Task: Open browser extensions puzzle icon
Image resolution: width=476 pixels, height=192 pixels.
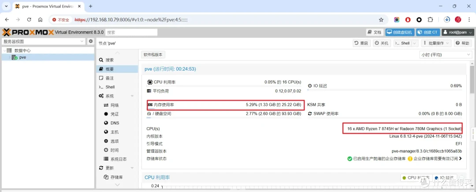Action: [430, 20]
